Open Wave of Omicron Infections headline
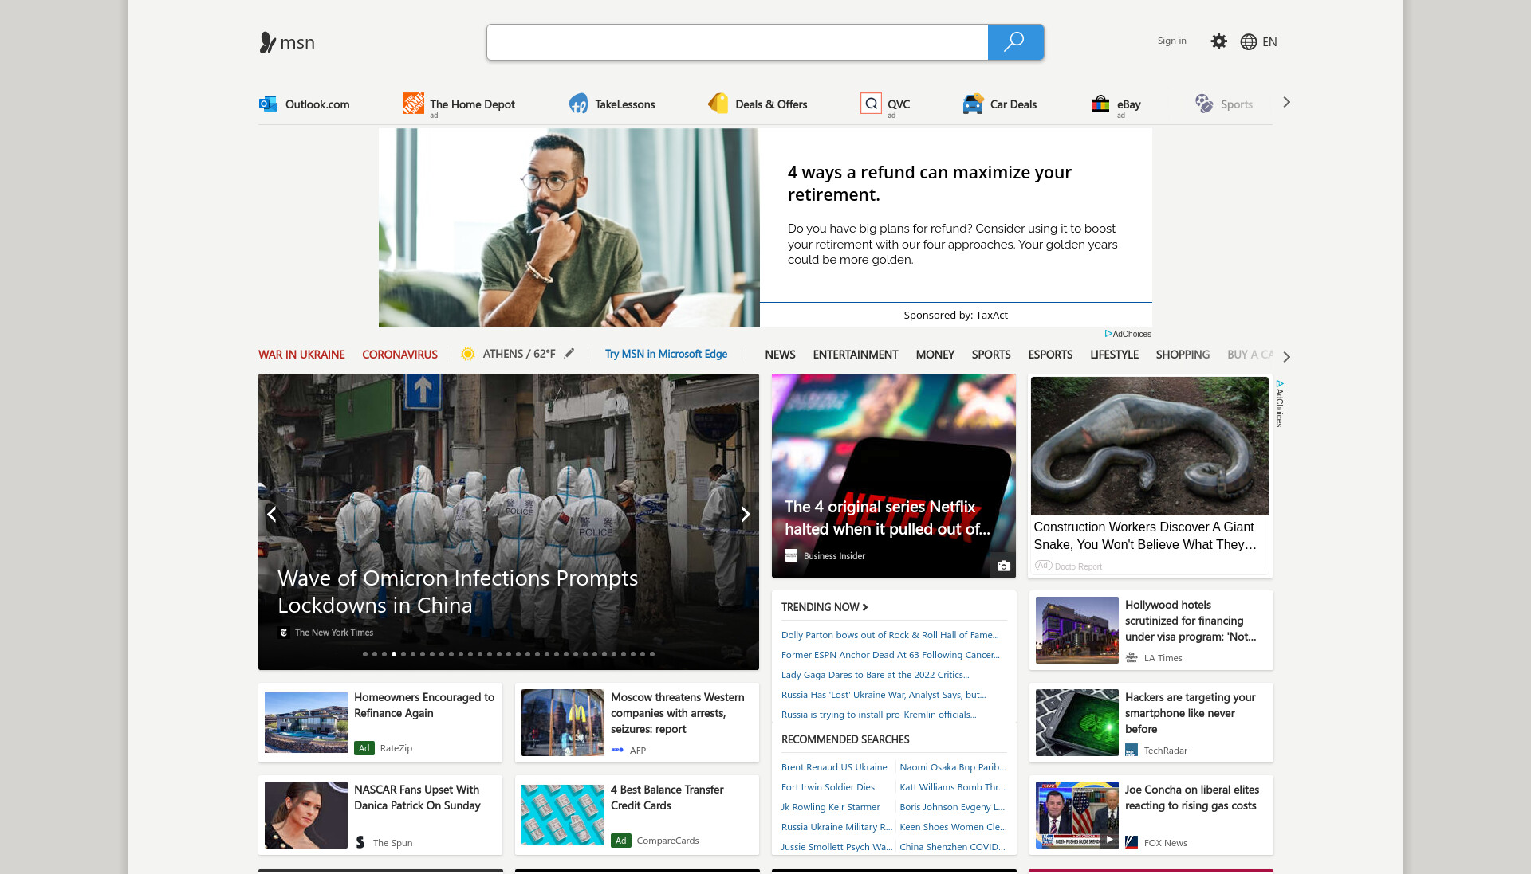Screen dimensions: 1531x874 coord(458,591)
